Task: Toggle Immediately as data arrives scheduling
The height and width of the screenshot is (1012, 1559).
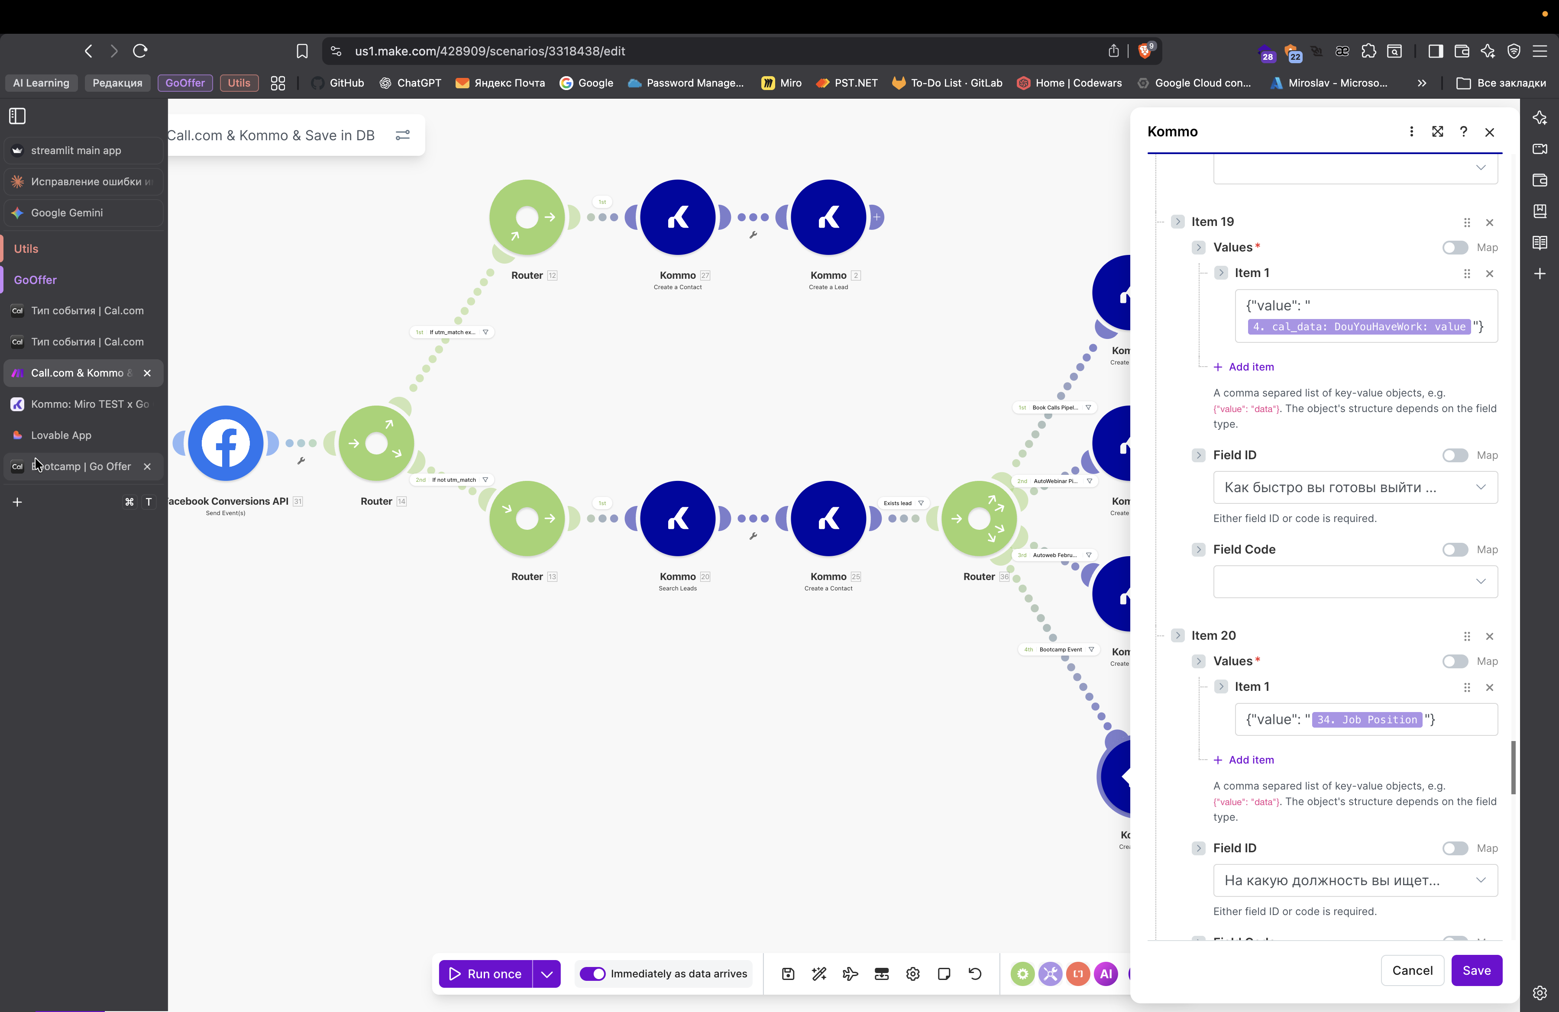Action: 593,974
